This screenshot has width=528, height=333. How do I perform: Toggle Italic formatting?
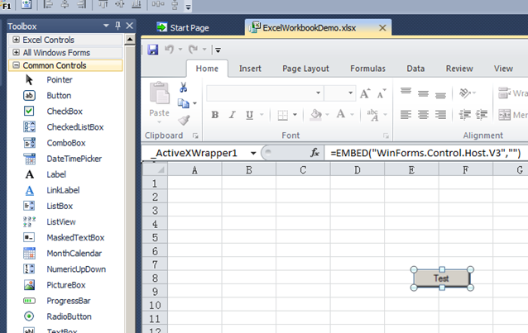click(x=232, y=115)
